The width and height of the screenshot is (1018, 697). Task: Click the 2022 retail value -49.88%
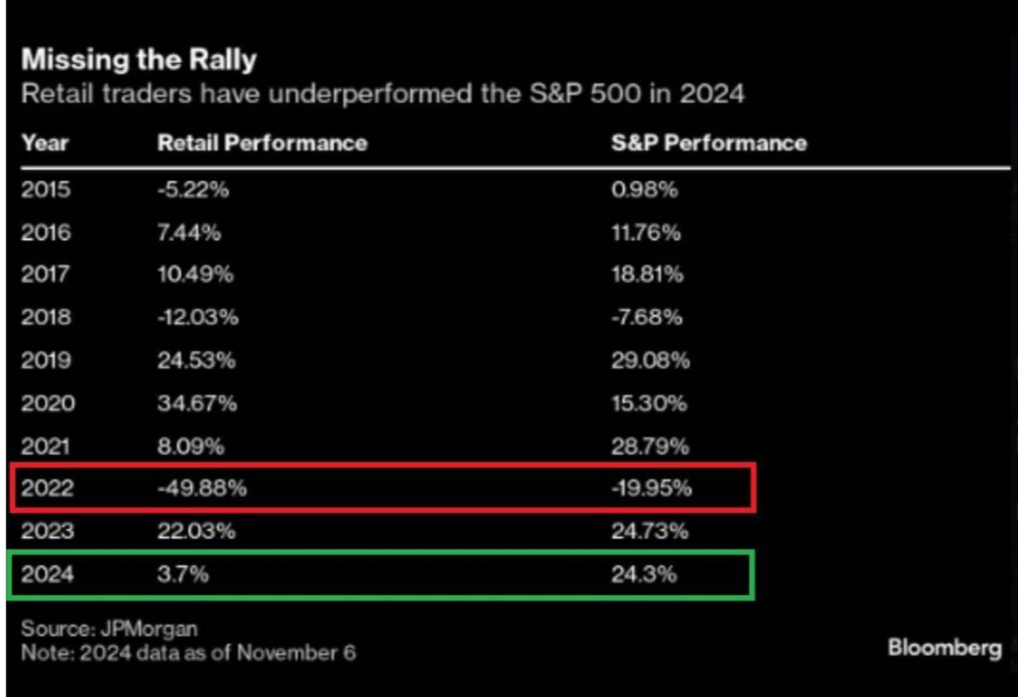pyautogui.click(x=202, y=488)
